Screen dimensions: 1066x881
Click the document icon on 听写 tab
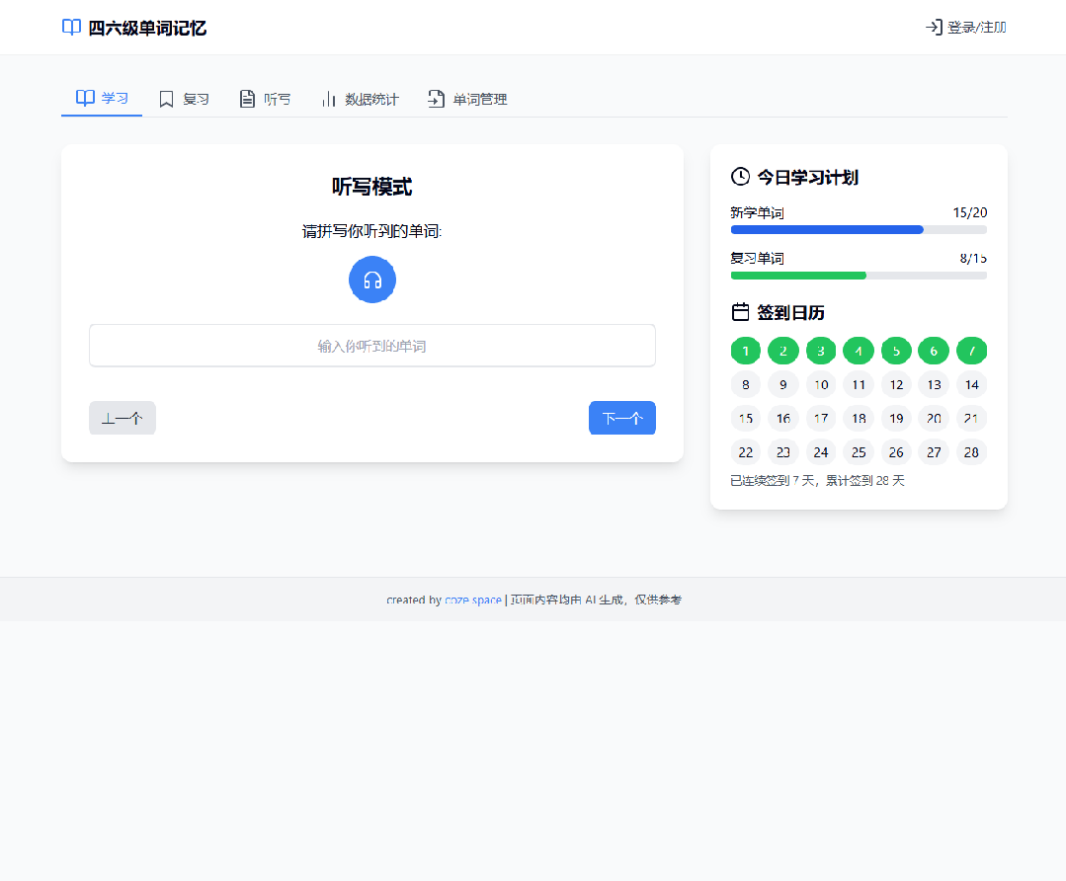(247, 99)
